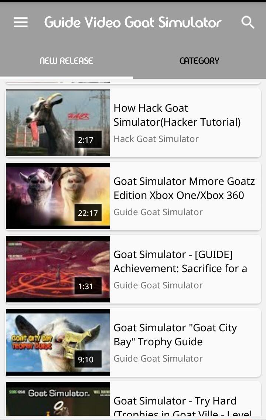
Task: Open the hamburger navigation menu
Action: coord(21,22)
